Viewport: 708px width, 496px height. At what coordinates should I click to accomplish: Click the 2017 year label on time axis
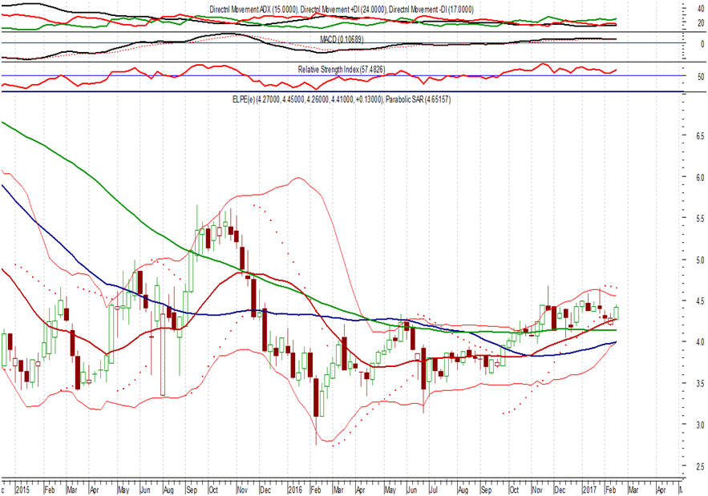click(589, 490)
